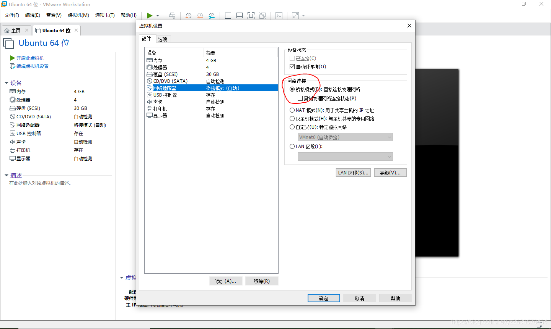Collapse the 虚拟机详细信息 section arrow

point(122,277)
